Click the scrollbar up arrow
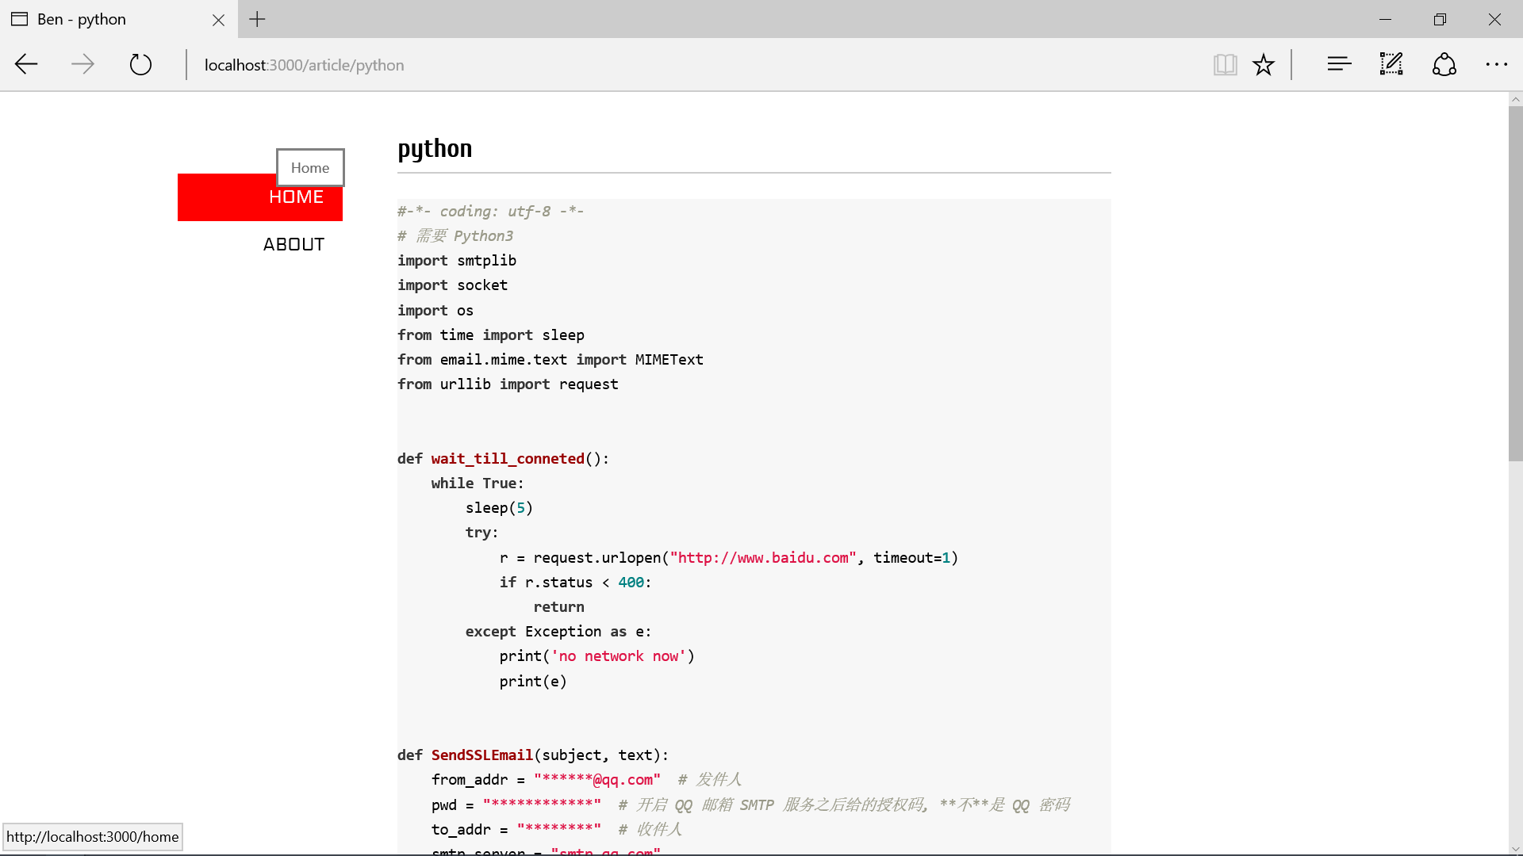 [1515, 99]
